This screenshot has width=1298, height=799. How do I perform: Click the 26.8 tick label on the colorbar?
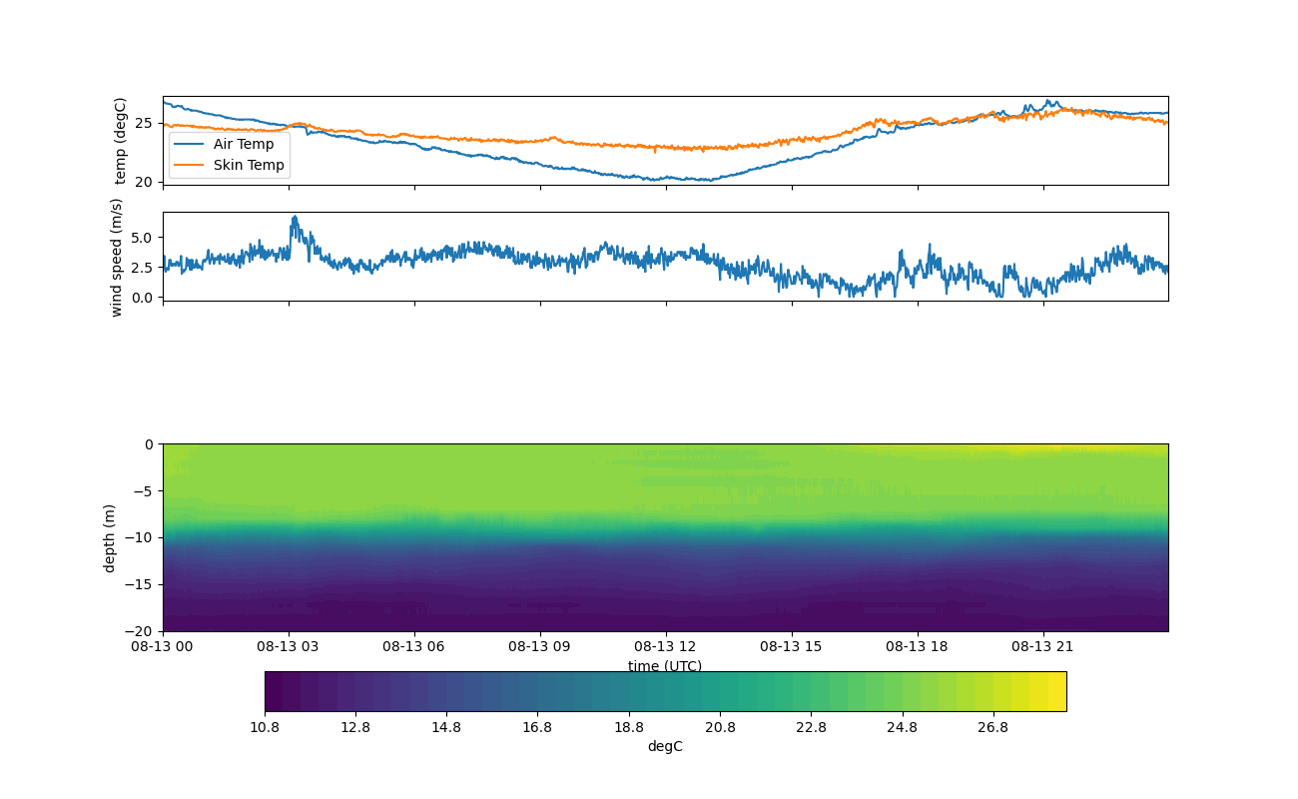point(992,727)
